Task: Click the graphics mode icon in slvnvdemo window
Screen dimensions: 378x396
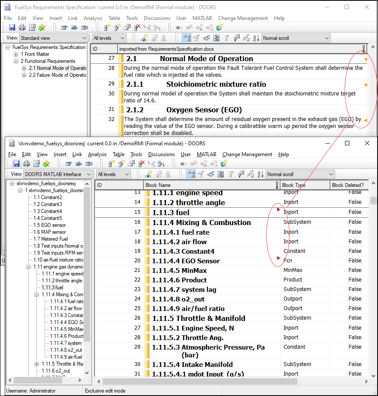Action: point(211,174)
